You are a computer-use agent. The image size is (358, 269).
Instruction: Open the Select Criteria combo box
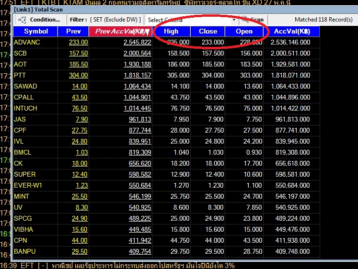coord(192,20)
